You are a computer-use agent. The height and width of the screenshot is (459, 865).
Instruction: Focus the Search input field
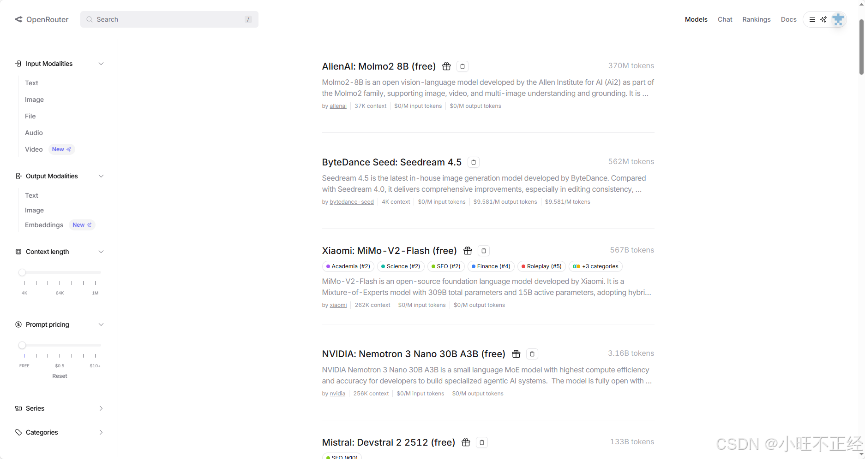169,19
